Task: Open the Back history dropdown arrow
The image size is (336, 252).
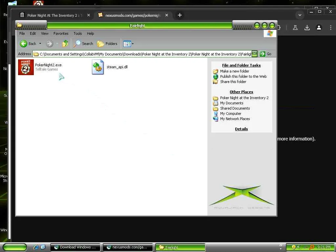Action: (x=40, y=44)
